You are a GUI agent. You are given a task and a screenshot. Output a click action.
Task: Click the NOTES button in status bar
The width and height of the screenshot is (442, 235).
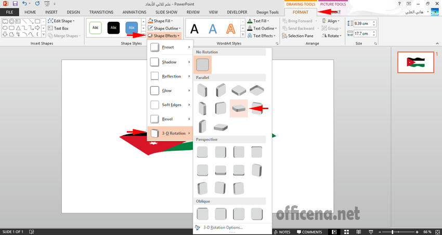tap(282, 232)
